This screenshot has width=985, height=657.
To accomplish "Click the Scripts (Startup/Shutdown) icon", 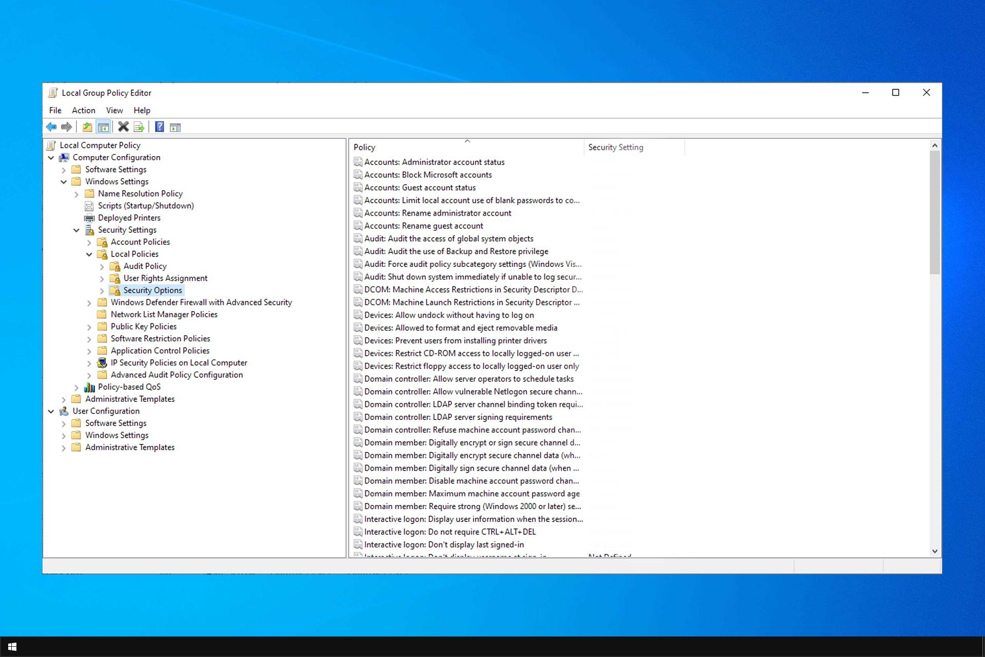I will [x=89, y=206].
